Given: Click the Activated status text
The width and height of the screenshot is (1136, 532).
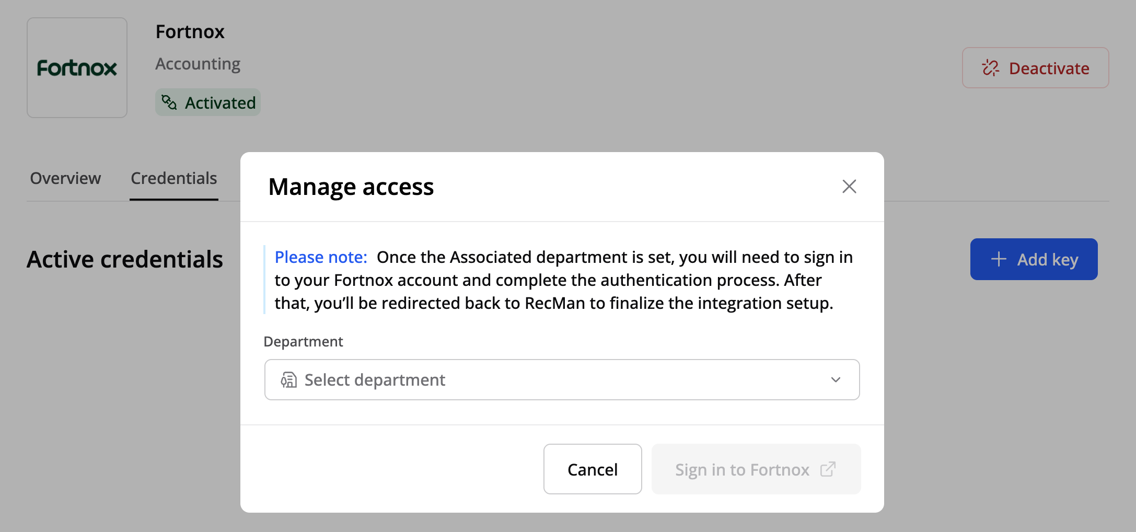Looking at the screenshot, I should tap(220, 103).
